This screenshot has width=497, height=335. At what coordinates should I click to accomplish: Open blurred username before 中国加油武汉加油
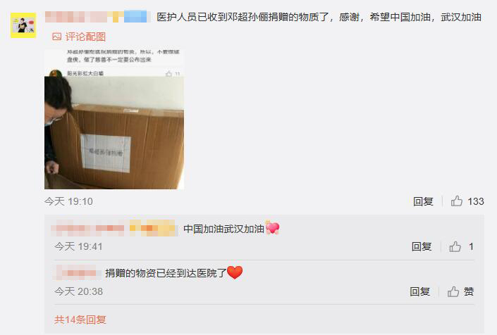click(113, 228)
